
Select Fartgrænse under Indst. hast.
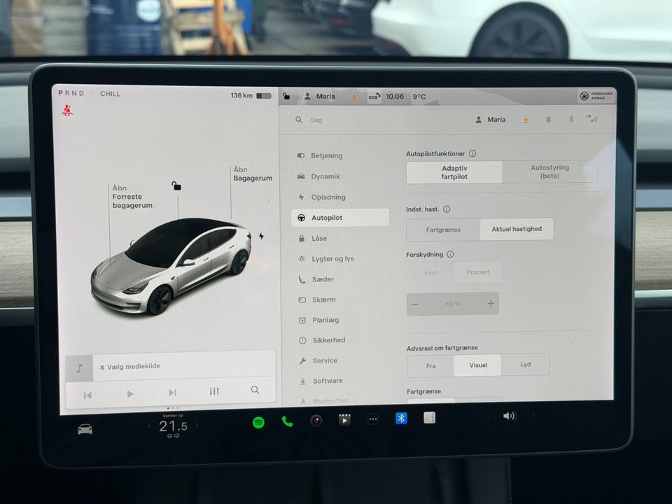tap(442, 229)
